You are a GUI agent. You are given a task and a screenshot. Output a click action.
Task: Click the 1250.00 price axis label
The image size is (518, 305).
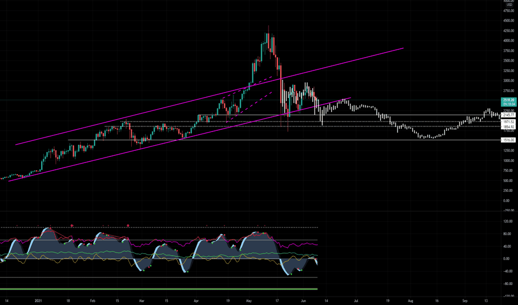point(509,151)
